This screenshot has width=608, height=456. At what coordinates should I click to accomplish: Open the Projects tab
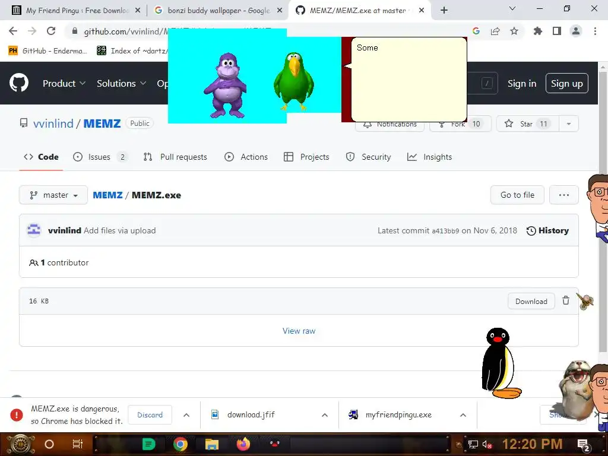point(306,157)
